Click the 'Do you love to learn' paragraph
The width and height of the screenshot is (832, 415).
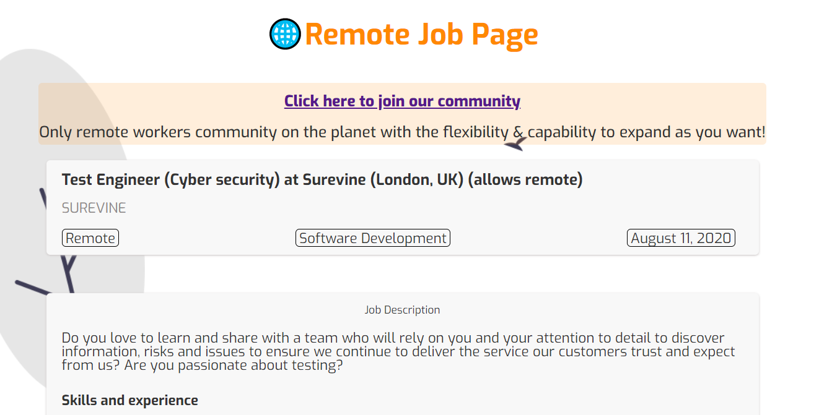[x=396, y=351]
